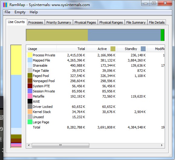Switch to the Priority Summary tab
The image size is (175, 160).
59,22
